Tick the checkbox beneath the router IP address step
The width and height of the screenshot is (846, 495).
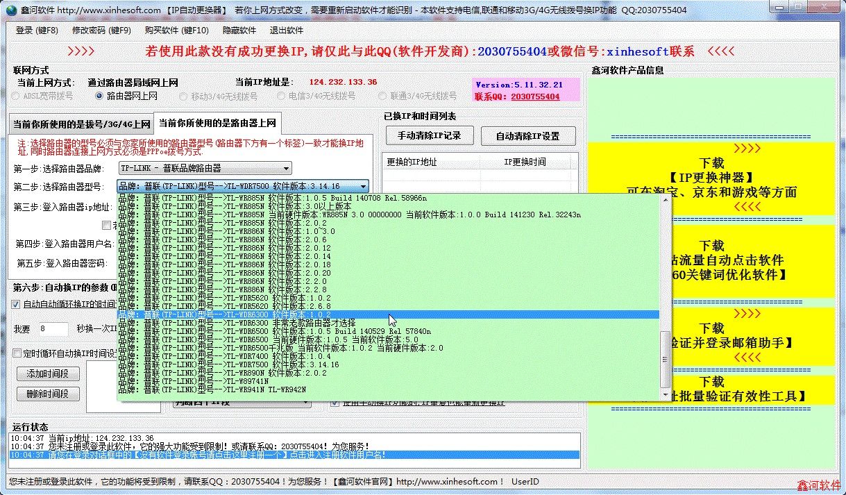tap(106, 225)
